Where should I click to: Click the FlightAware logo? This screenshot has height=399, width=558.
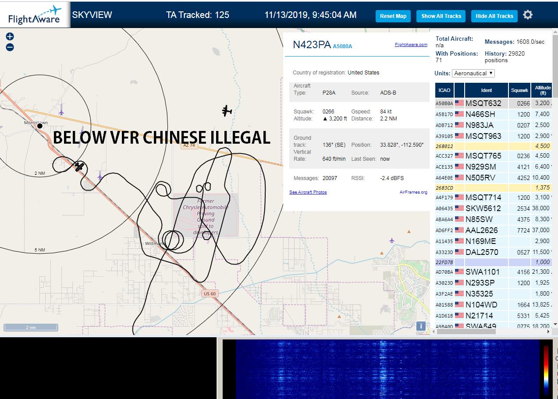click(35, 15)
